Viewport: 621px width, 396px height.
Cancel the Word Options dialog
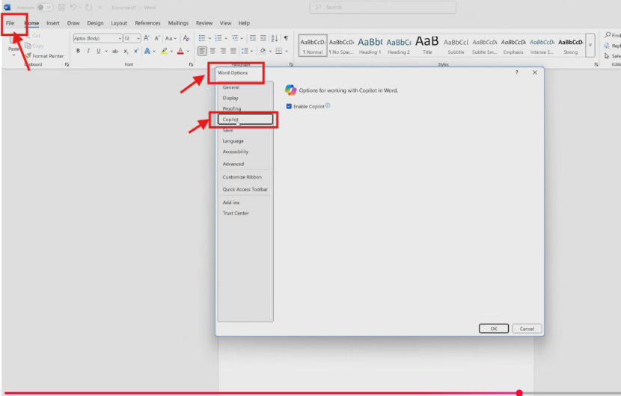tap(527, 328)
